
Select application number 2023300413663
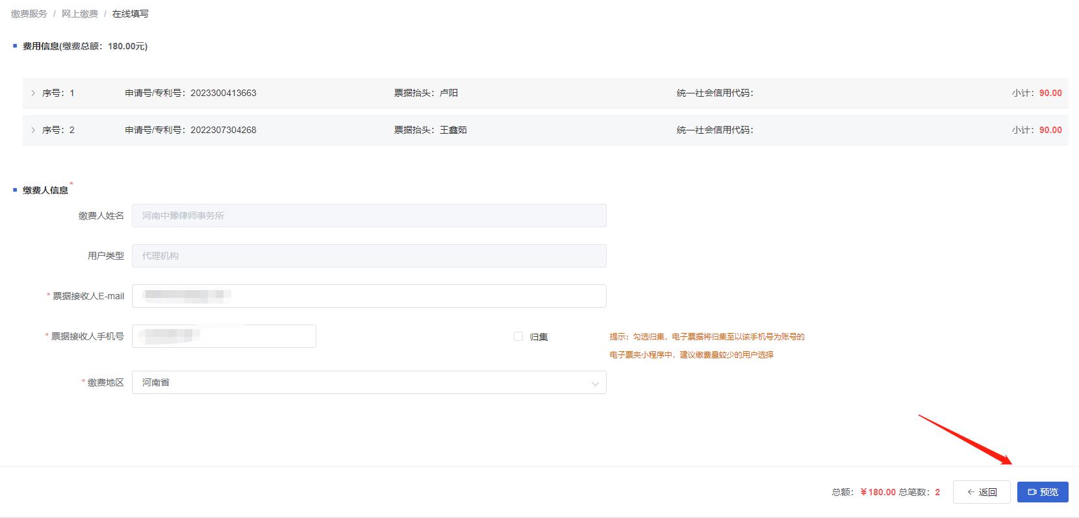click(223, 93)
